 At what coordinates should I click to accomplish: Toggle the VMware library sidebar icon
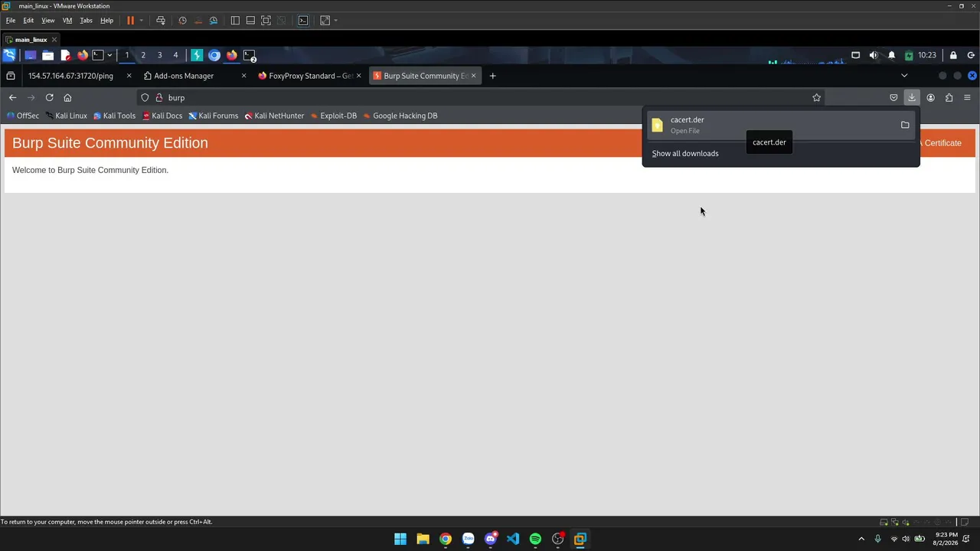point(235,21)
